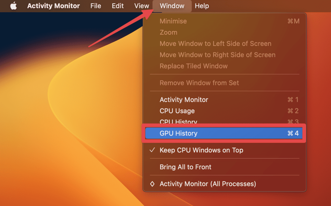Minimise the current window
Viewport: 331px width, 206px height.
pyautogui.click(x=173, y=21)
